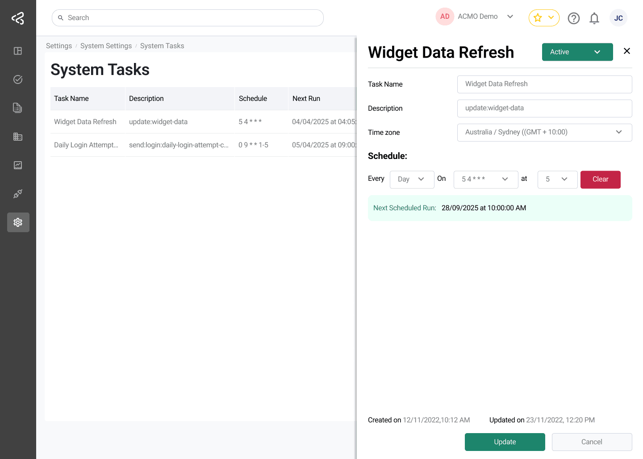
Task: Open the Settings breadcrumb link
Action: [58, 46]
